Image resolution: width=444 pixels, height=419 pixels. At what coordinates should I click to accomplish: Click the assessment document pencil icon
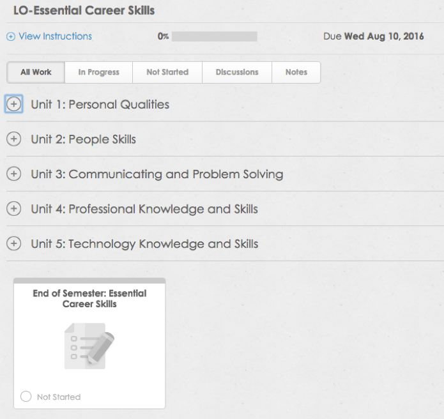pyautogui.click(x=89, y=346)
